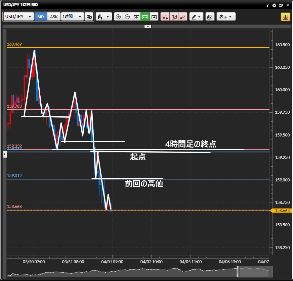Click the navigator scroll handle in overview strip

[238, 271]
